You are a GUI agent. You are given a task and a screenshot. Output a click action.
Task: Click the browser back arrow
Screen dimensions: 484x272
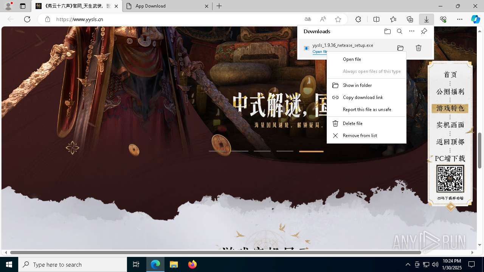click(x=11, y=19)
